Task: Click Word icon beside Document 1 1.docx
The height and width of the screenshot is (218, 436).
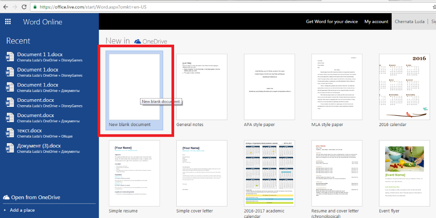Action: 10,57
